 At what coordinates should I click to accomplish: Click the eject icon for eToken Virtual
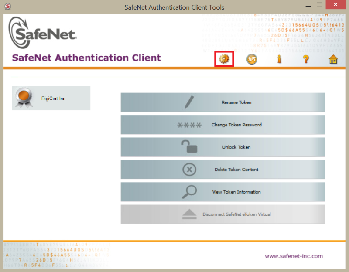pos(189,214)
